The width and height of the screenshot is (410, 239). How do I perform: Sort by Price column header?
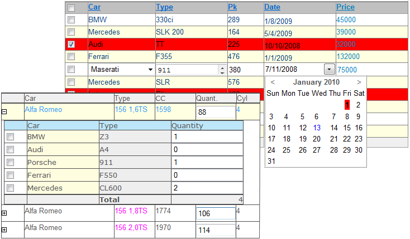coord(345,7)
